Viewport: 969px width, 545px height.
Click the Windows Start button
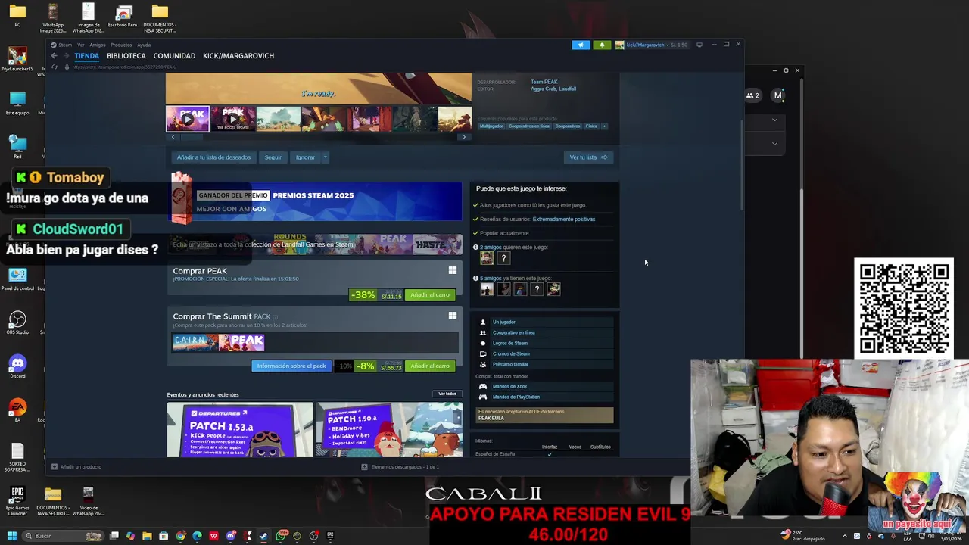[x=11, y=536]
